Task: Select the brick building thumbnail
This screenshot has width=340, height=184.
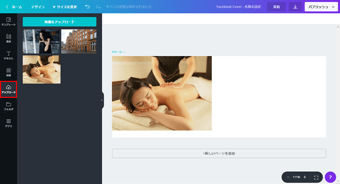Action: point(79,41)
